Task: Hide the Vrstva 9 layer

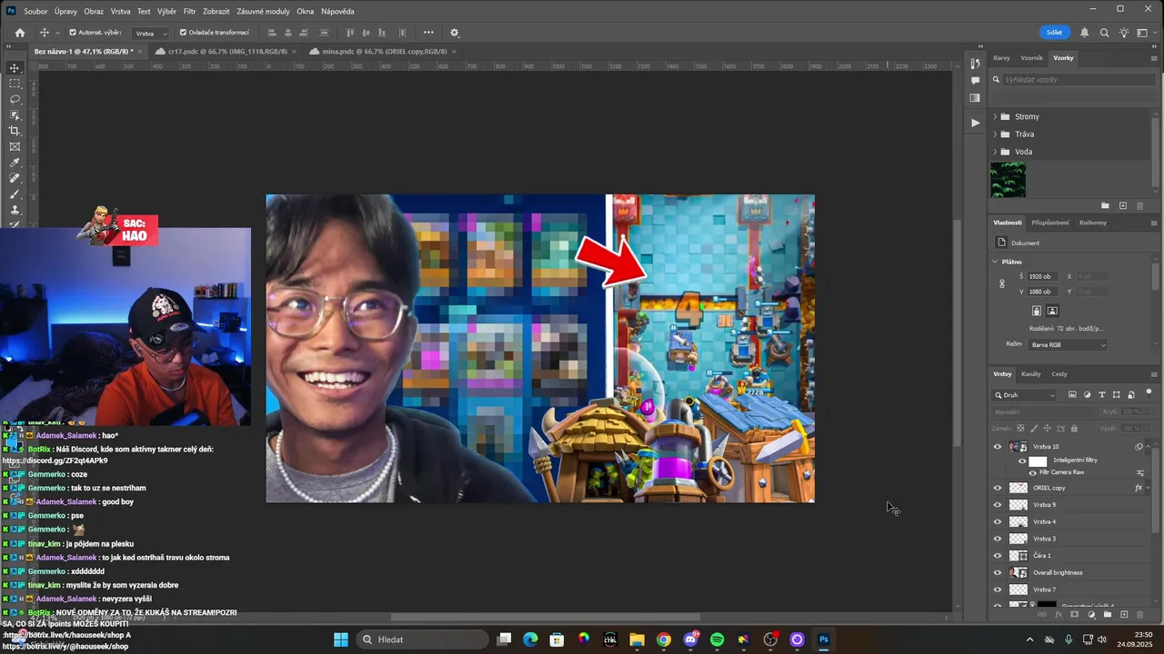Action: 998,505
